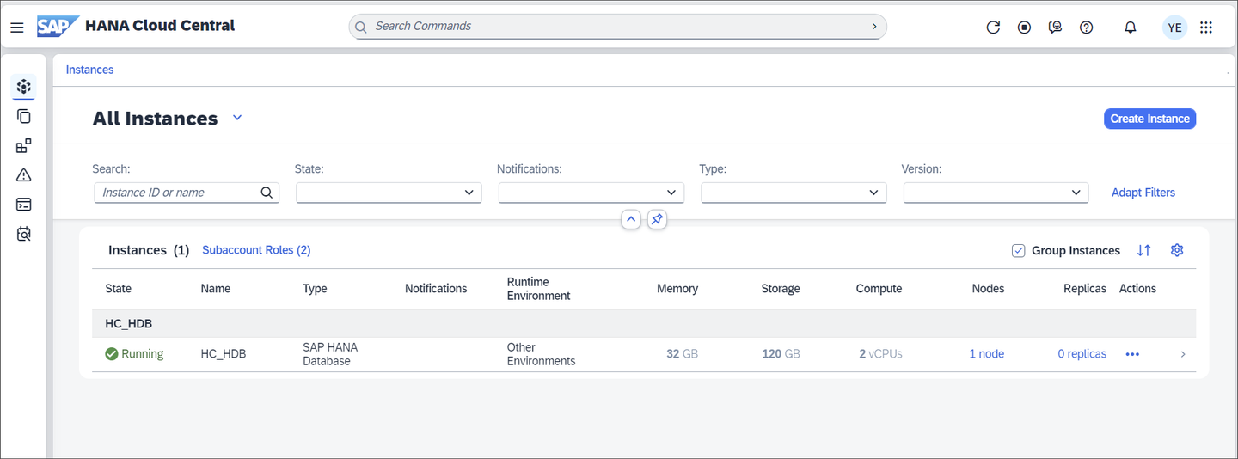Image resolution: width=1238 pixels, height=459 pixels.
Task: Click the stop/record circle icon in header
Action: click(1024, 28)
